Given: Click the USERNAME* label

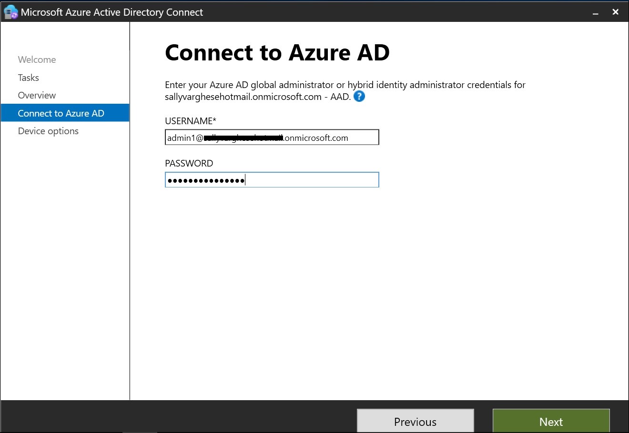Looking at the screenshot, I should [x=191, y=121].
